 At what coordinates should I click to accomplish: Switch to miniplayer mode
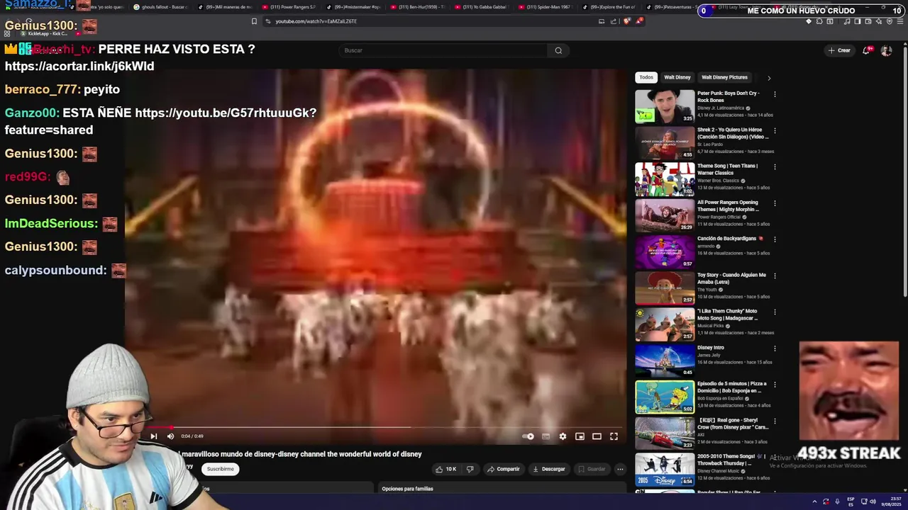click(x=580, y=436)
